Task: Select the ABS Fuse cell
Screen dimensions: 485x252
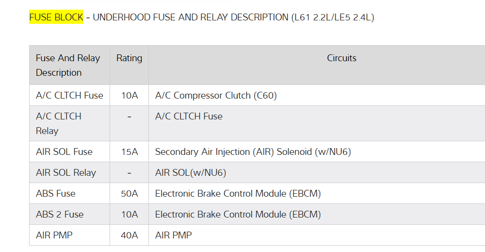Action: [x=56, y=194]
